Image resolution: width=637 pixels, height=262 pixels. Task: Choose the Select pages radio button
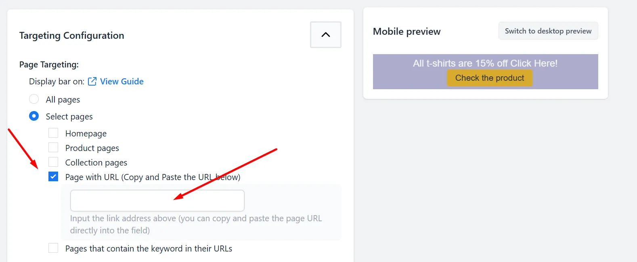(x=34, y=116)
